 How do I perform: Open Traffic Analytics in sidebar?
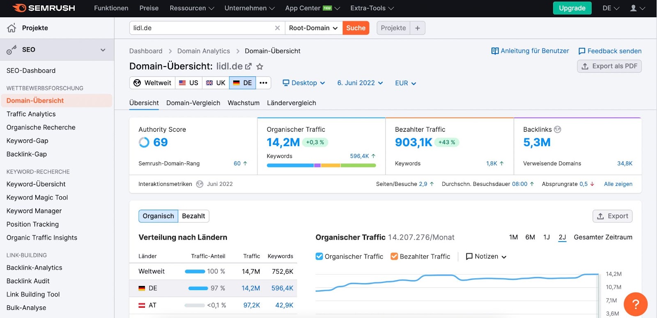click(31, 114)
